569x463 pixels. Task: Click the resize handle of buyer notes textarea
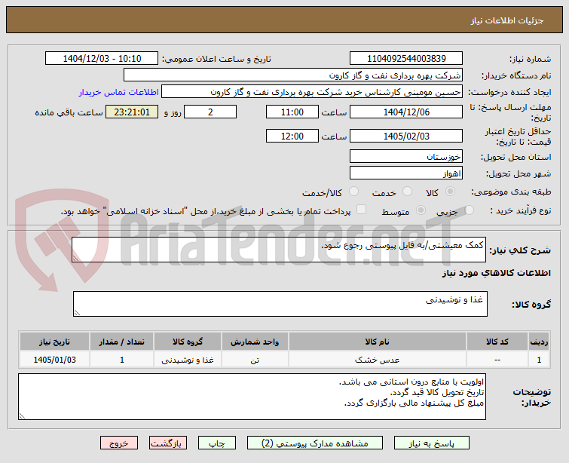(x=22, y=415)
